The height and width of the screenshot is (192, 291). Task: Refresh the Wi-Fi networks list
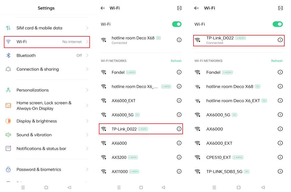(x=176, y=61)
